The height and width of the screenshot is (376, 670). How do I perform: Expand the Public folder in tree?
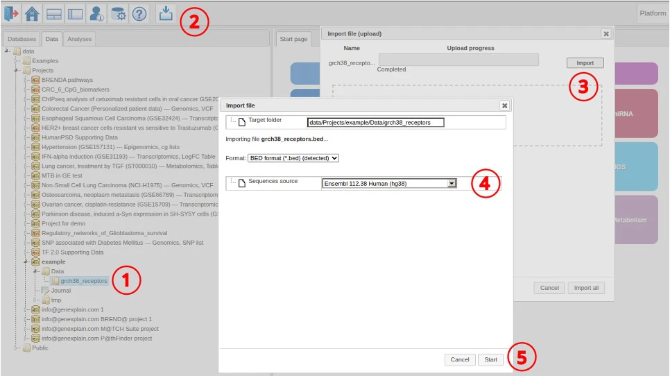[17, 348]
